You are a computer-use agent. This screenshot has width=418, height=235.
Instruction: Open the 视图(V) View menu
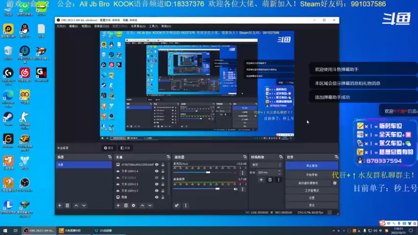pos(86,26)
